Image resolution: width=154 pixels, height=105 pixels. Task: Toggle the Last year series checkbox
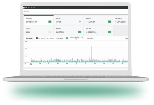[x=37, y=38]
